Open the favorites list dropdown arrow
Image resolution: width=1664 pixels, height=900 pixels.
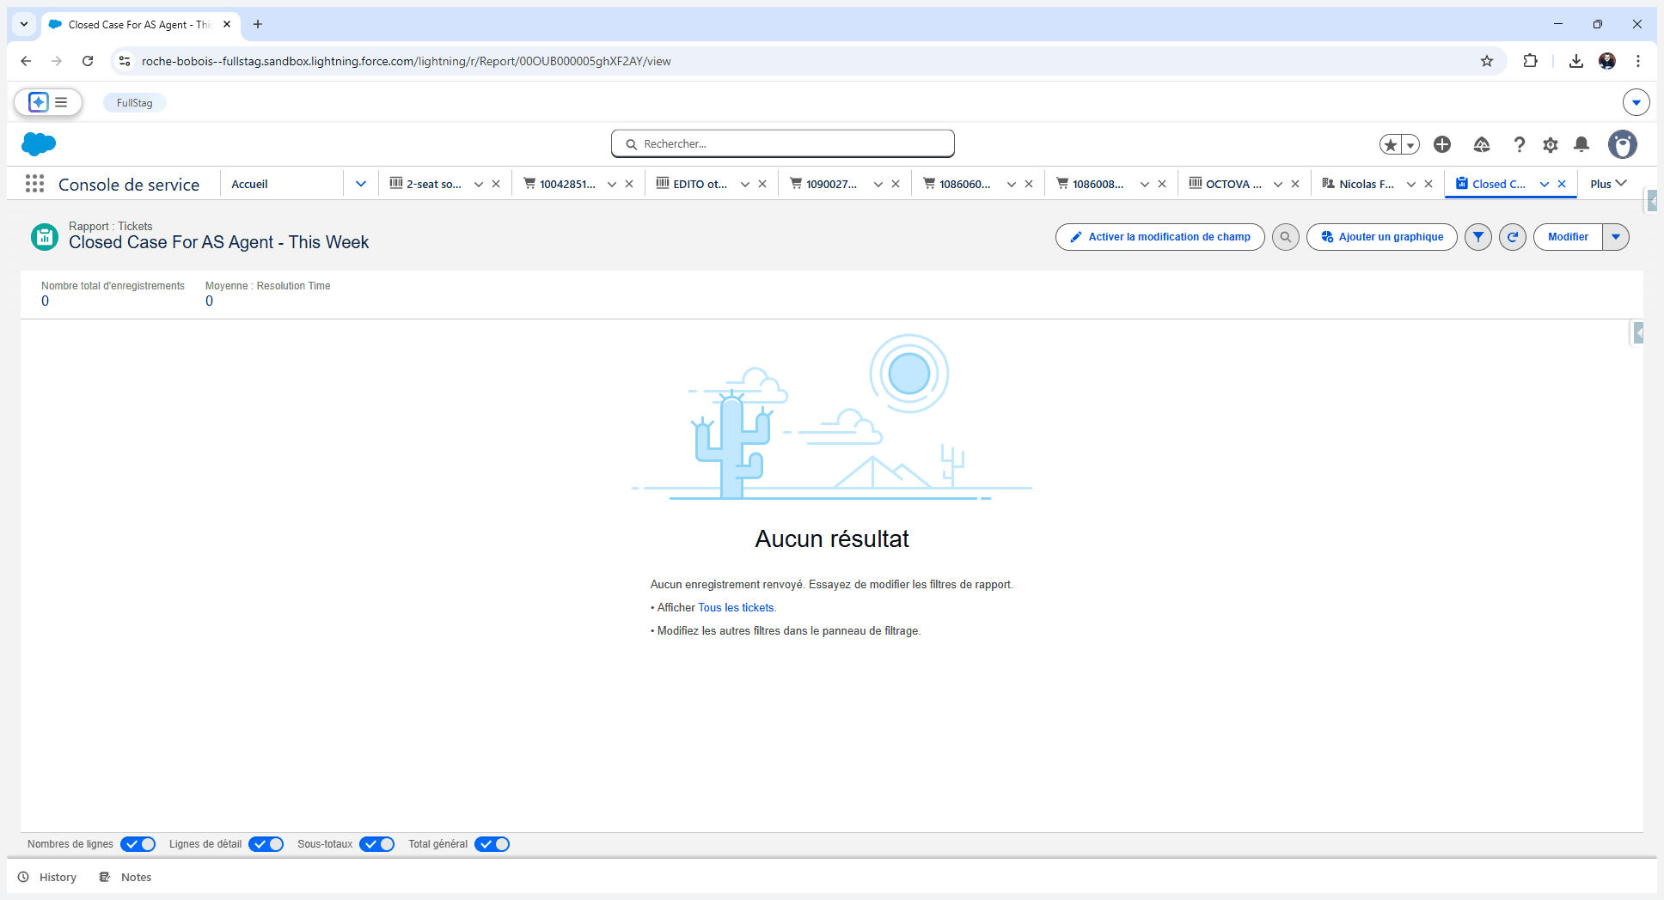(1410, 144)
